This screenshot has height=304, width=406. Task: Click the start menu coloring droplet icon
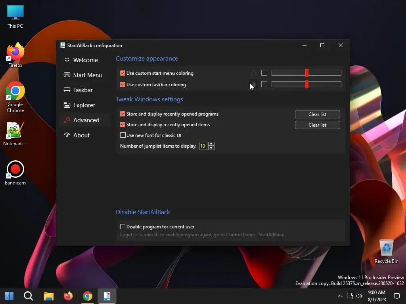(253, 73)
